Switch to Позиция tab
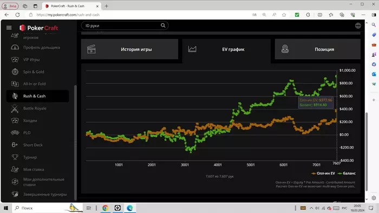 (x=318, y=49)
